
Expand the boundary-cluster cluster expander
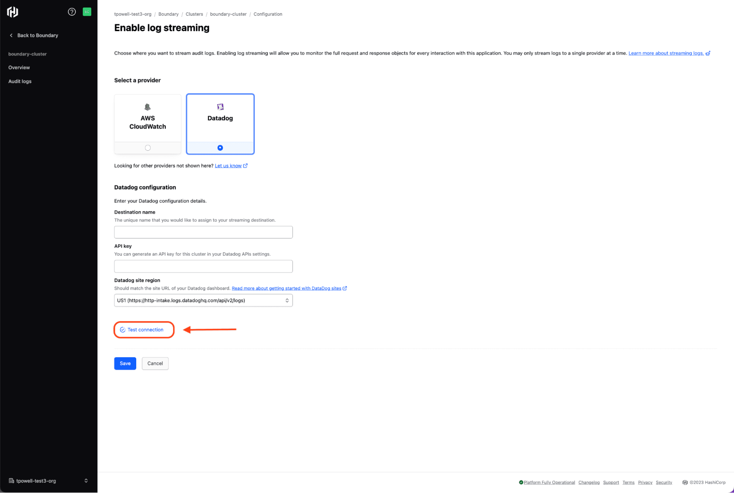tap(28, 54)
